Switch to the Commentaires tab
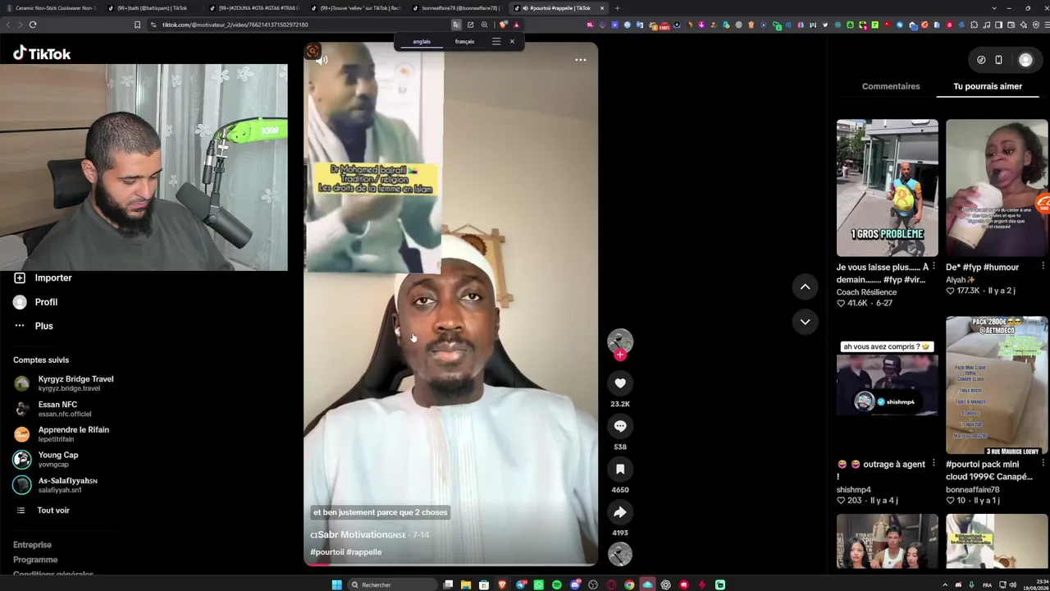Viewport: 1050px width, 591px height. click(891, 86)
